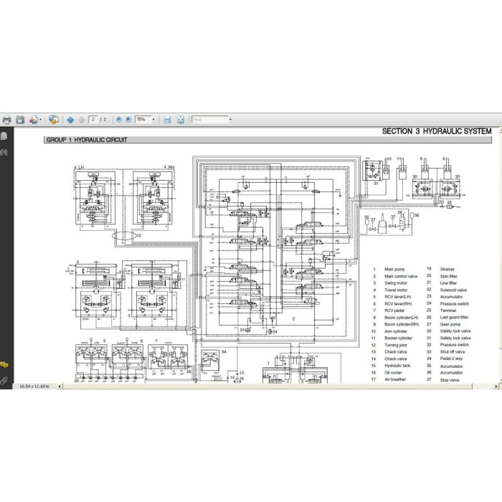Image resolution: width=502 pixels, height=502 pixels.
Task: Click legend entry 'Turning joint'
Action: tap(396, 345)
